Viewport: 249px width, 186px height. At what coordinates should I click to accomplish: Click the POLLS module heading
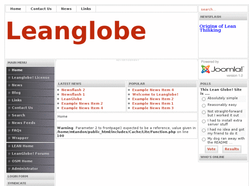pyautogui.click(x=223, y=84)
